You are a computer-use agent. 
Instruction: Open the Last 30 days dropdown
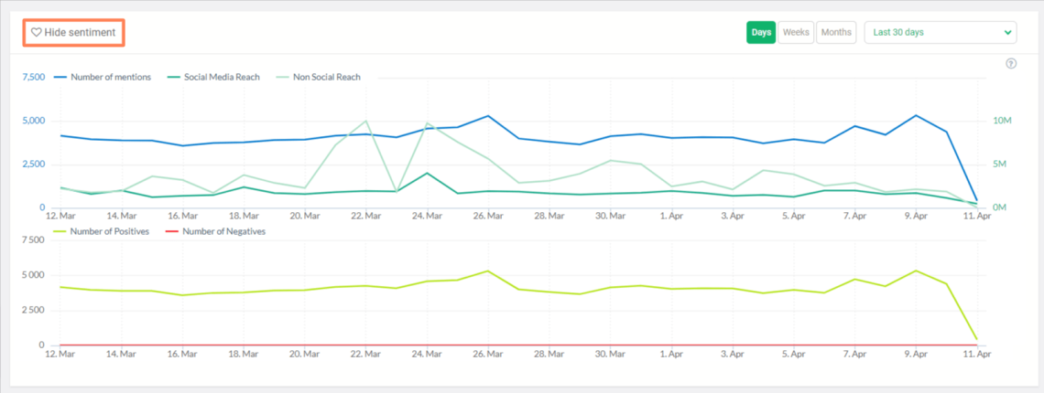coord(941,32)
